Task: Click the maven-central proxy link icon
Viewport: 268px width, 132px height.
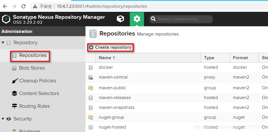Action: point(91,77)
